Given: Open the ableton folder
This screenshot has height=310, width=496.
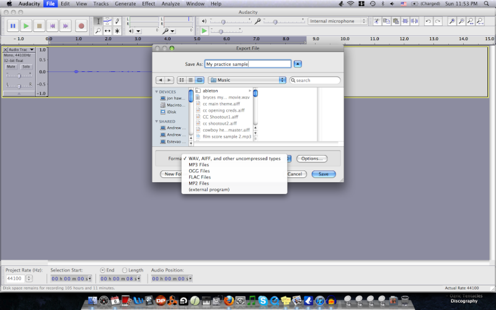Looking at the screenshot, I should (x=224, y=91).
